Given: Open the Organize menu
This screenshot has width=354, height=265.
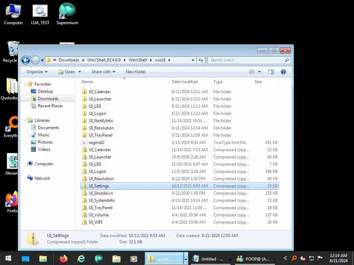Looking at the screenshot, I should (x=37, y=72).
